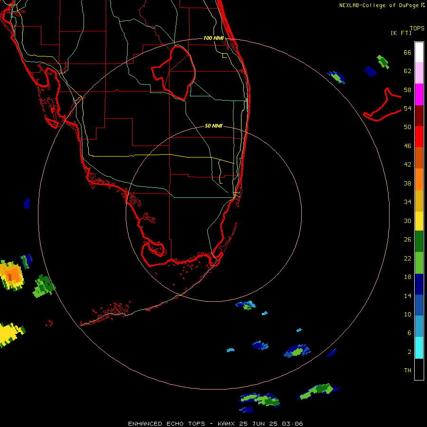Choose the bright orange legend swatch
Viewport: 427px width, 427px height.
click(419, 179)
